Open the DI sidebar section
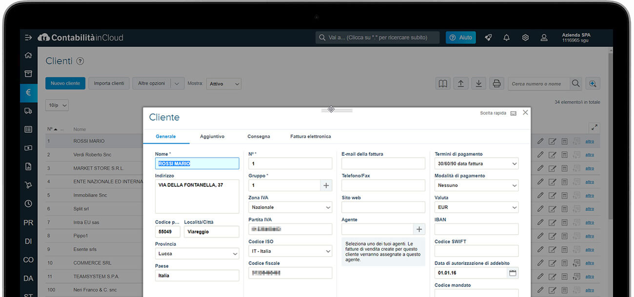 pyautogui.click(x=28, y=241)
